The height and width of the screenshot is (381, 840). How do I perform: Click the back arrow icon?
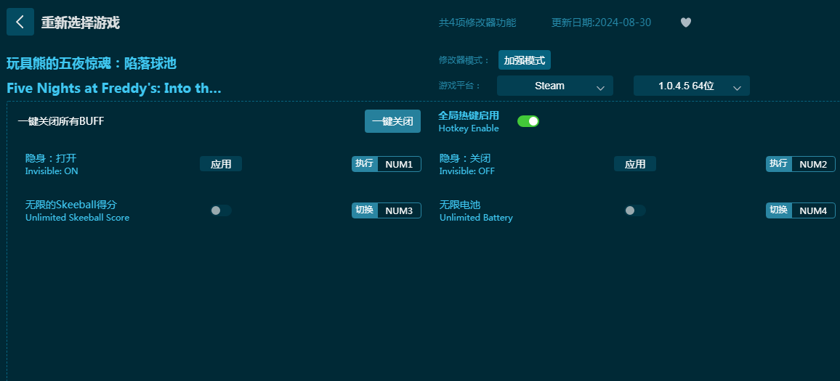click(20, 22)
